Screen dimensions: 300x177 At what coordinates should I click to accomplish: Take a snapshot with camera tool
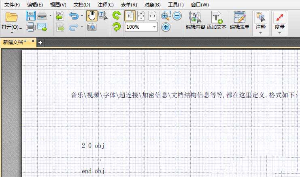coord(92,27)
